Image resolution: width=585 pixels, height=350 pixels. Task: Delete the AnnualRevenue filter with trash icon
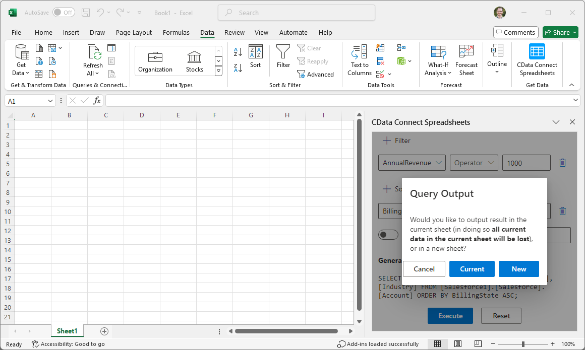coord(563,163)
